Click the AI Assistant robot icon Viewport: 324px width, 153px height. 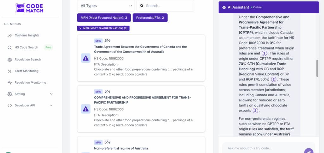pyautogui.click(x=224, y=7)
